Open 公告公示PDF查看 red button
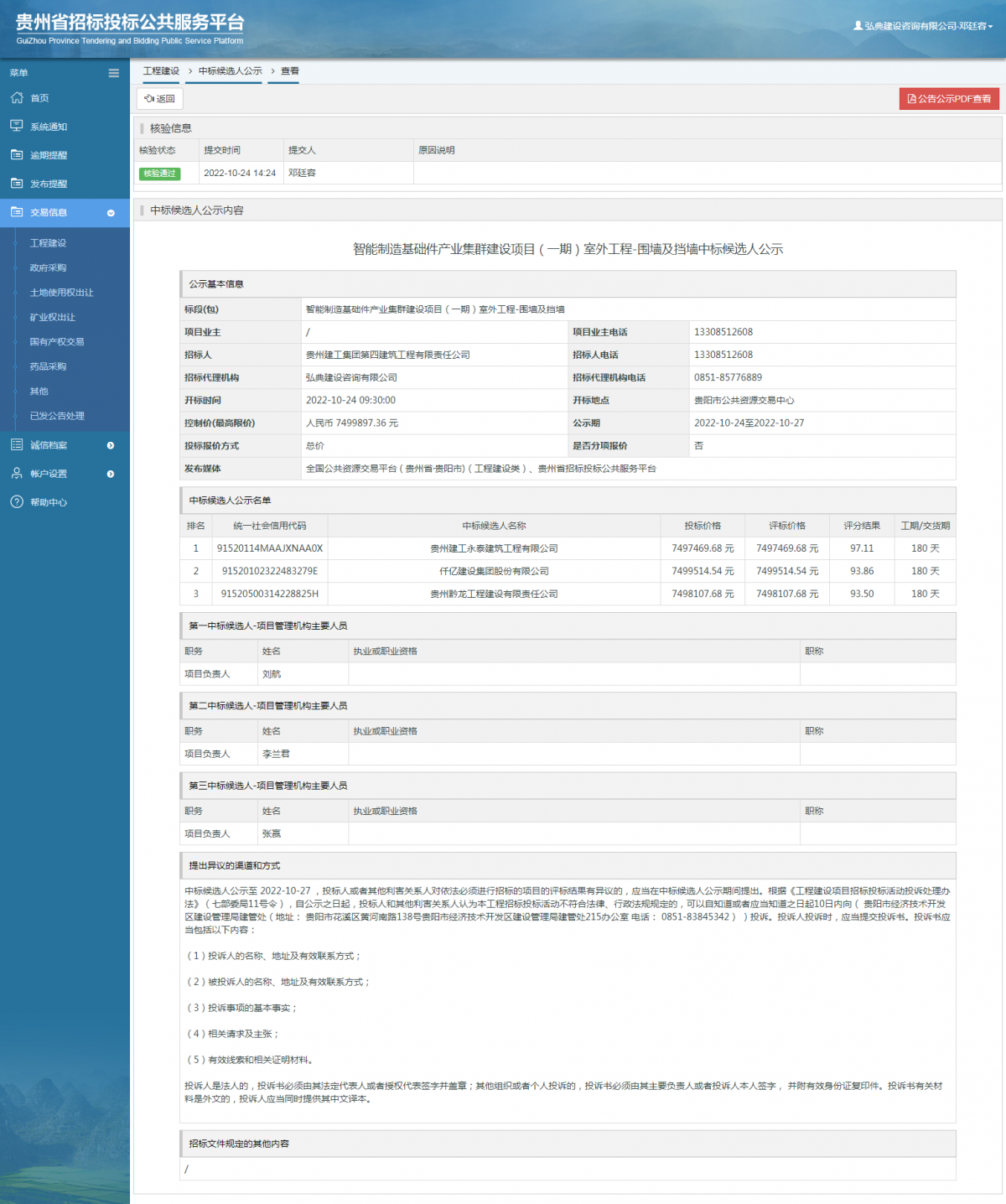 (949, 98)
